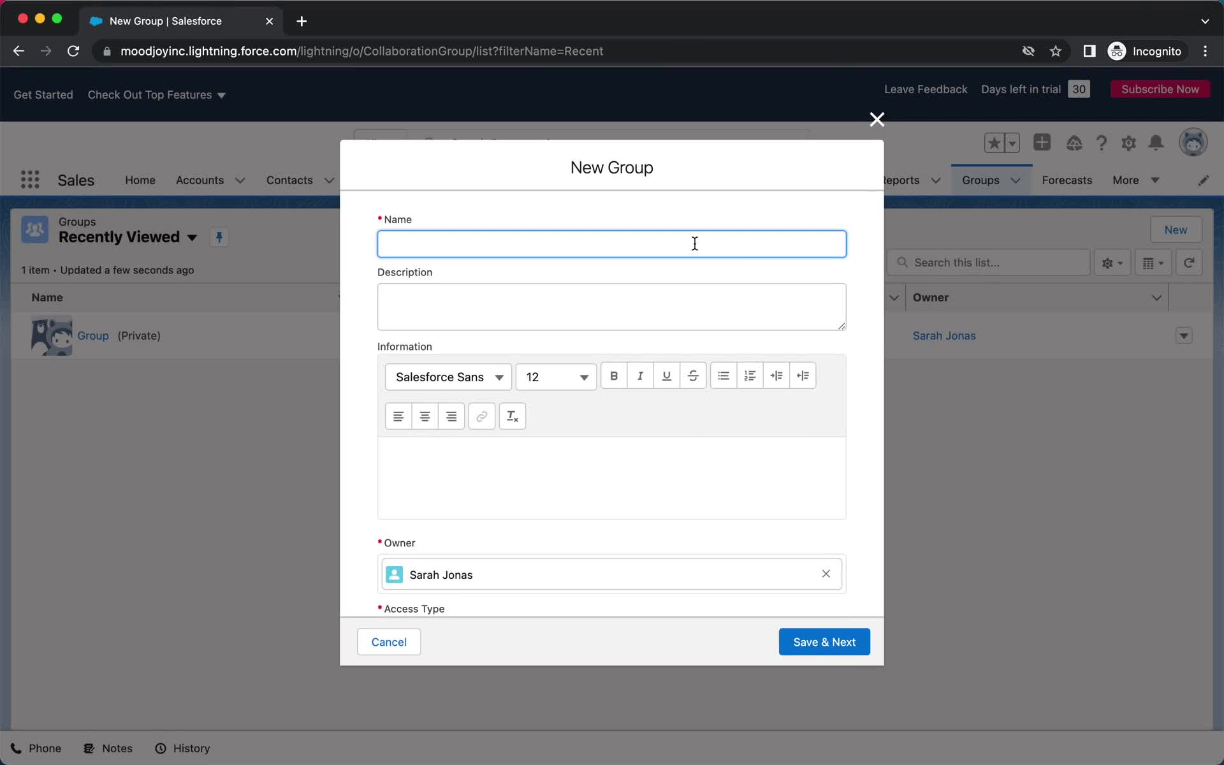Image resolution: width=1224 pixels, height=765 pixels.
Task: Click the numbered list icon
Action: (751, 375)
